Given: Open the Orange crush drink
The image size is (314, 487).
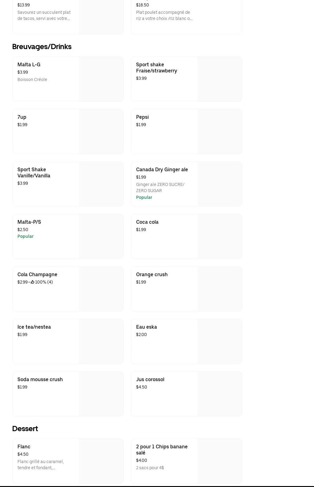Looking at the screenshot, I should pyautogui.click(x=152, y=275).
